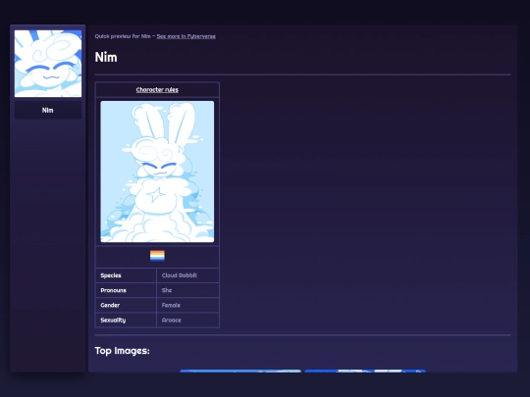Click the Aroace sexuality value
The width and height of the screenshot is (530, 397).
(172, 320)
